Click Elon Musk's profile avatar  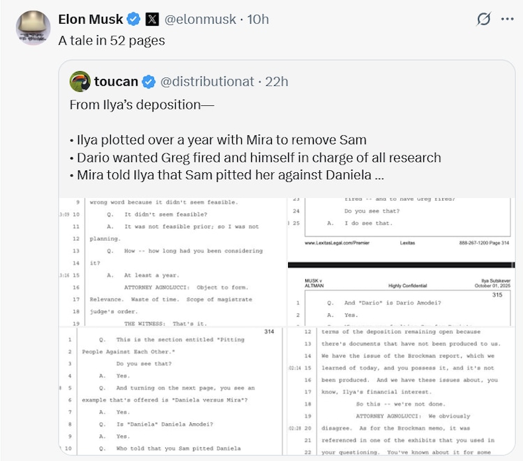coord(33,28)
